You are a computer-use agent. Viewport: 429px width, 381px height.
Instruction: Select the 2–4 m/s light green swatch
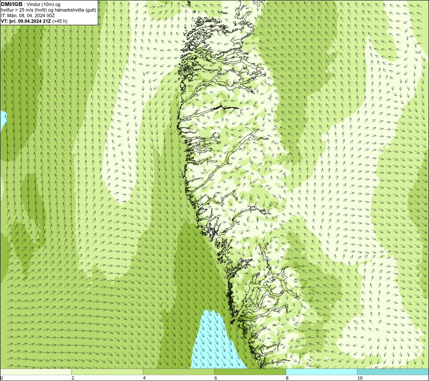(107, 372)
